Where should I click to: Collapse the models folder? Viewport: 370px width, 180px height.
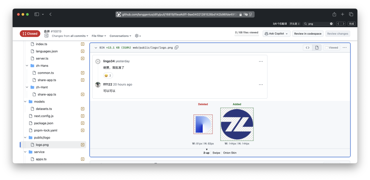pos(25,101)
